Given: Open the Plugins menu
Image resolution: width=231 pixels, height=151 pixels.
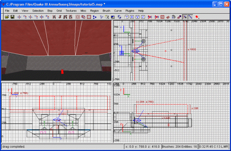Looking at the screenshot, I should 130,11.
